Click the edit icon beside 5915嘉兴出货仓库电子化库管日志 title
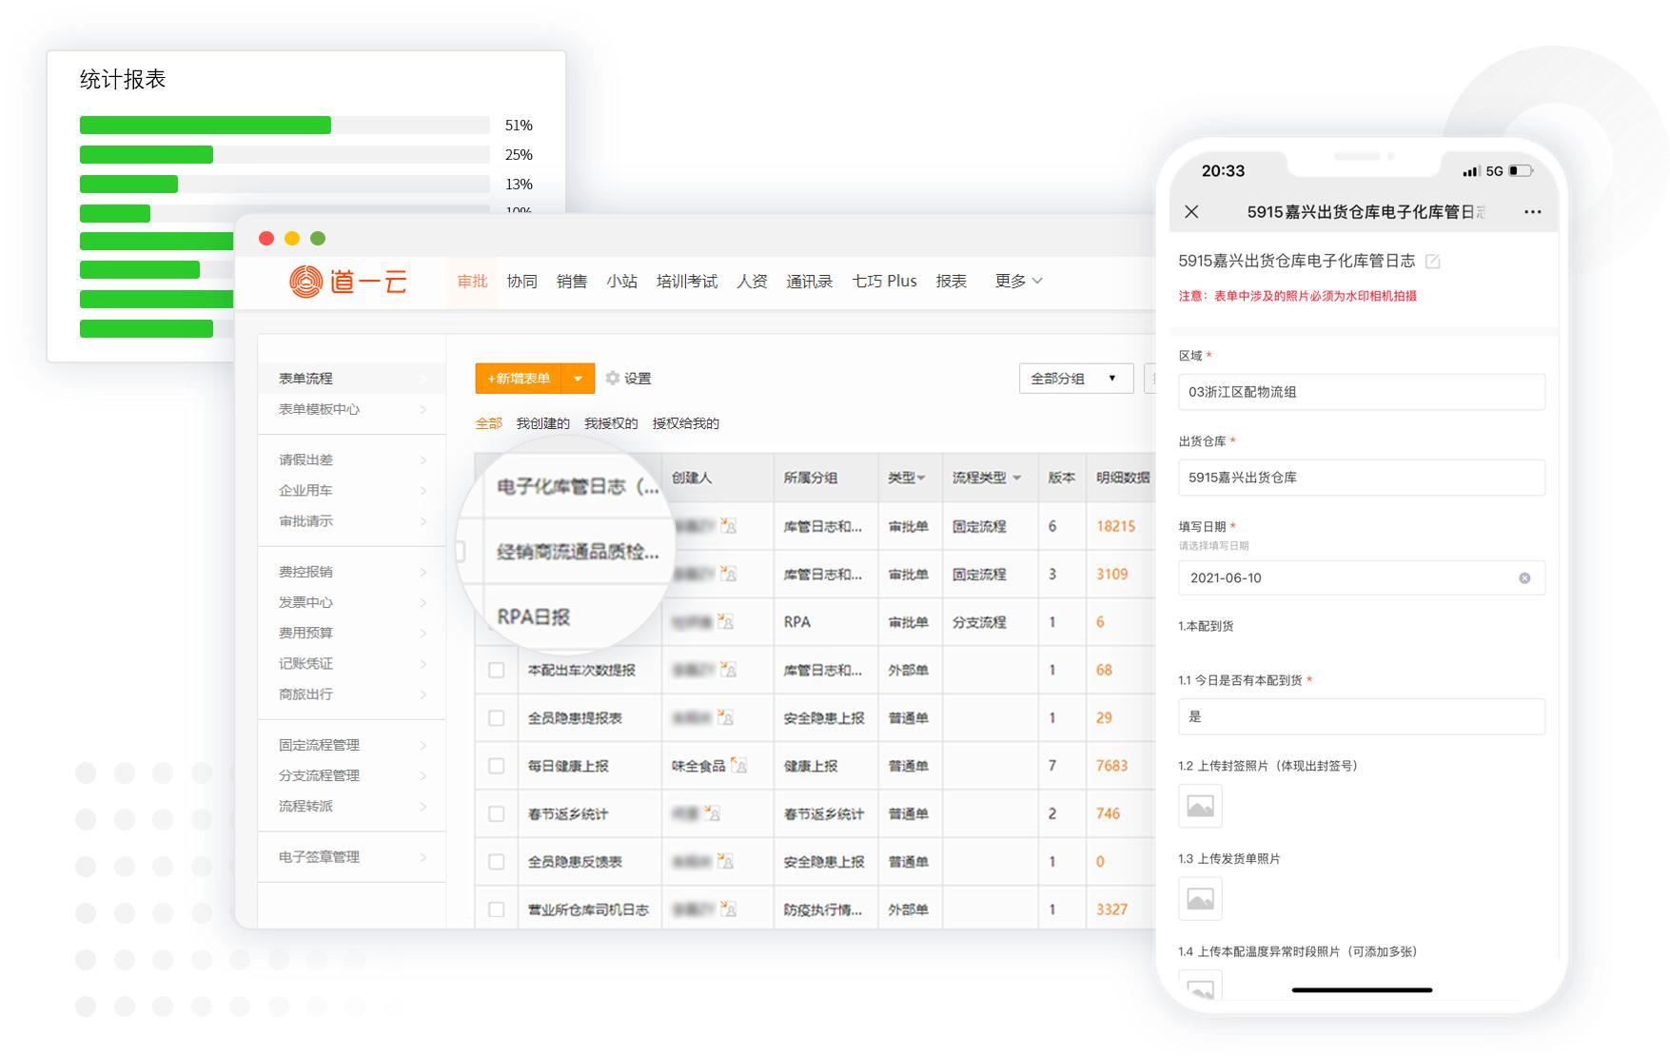This screenshot has height=1056, width=1670. pyautogui.click(x=1433, y=259)
